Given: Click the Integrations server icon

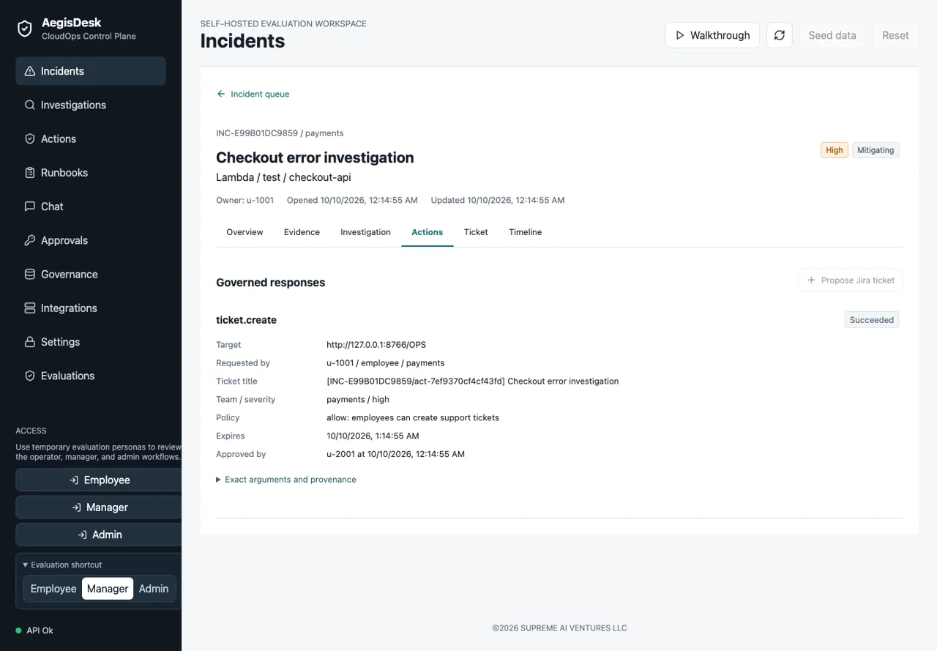Looking at the screenshot, I should coord(30,308).
